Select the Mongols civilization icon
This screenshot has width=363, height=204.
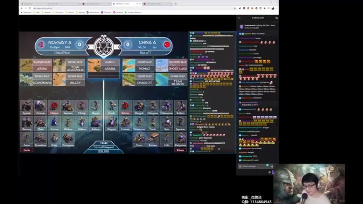pos(139,107)
